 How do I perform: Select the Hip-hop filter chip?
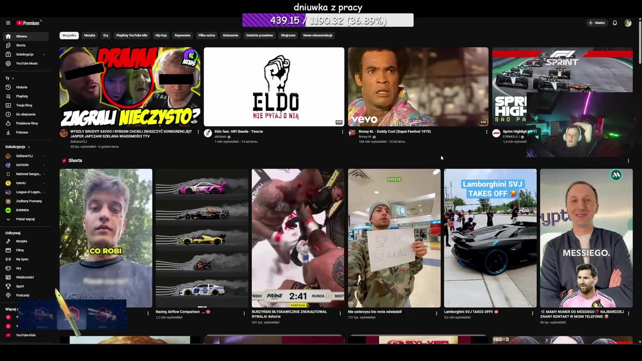click(x=161, y=36)
